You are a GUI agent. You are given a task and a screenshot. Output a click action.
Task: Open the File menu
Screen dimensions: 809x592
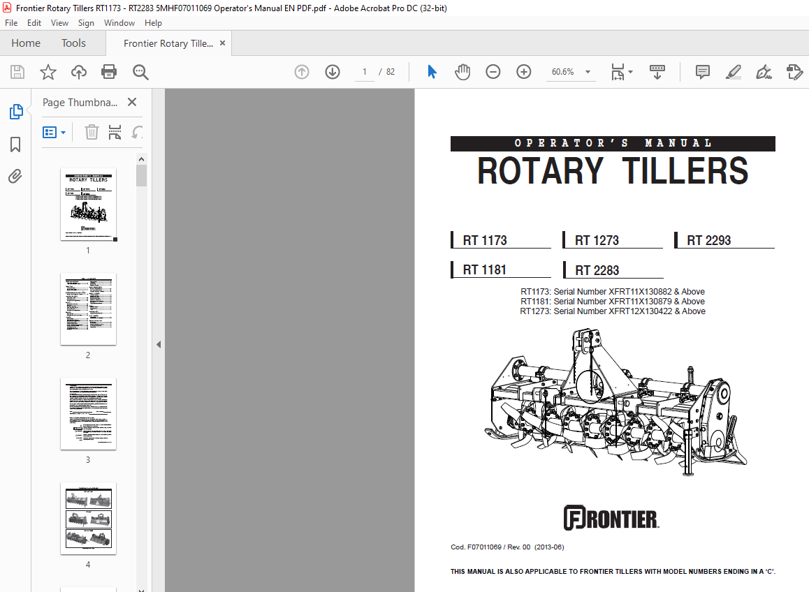(11, 23)
